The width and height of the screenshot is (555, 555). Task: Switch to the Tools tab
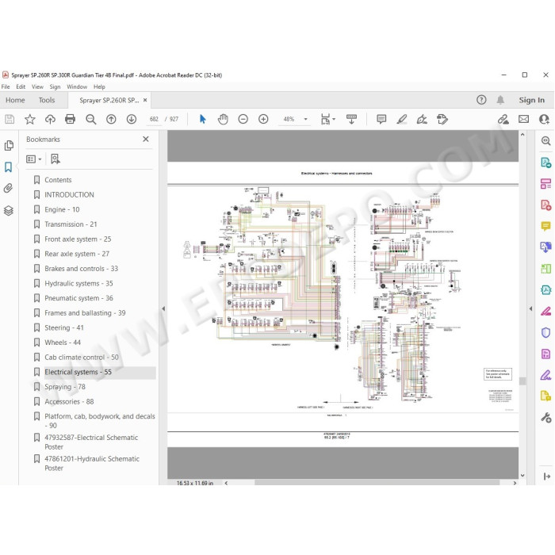click(x=47, y=100)
